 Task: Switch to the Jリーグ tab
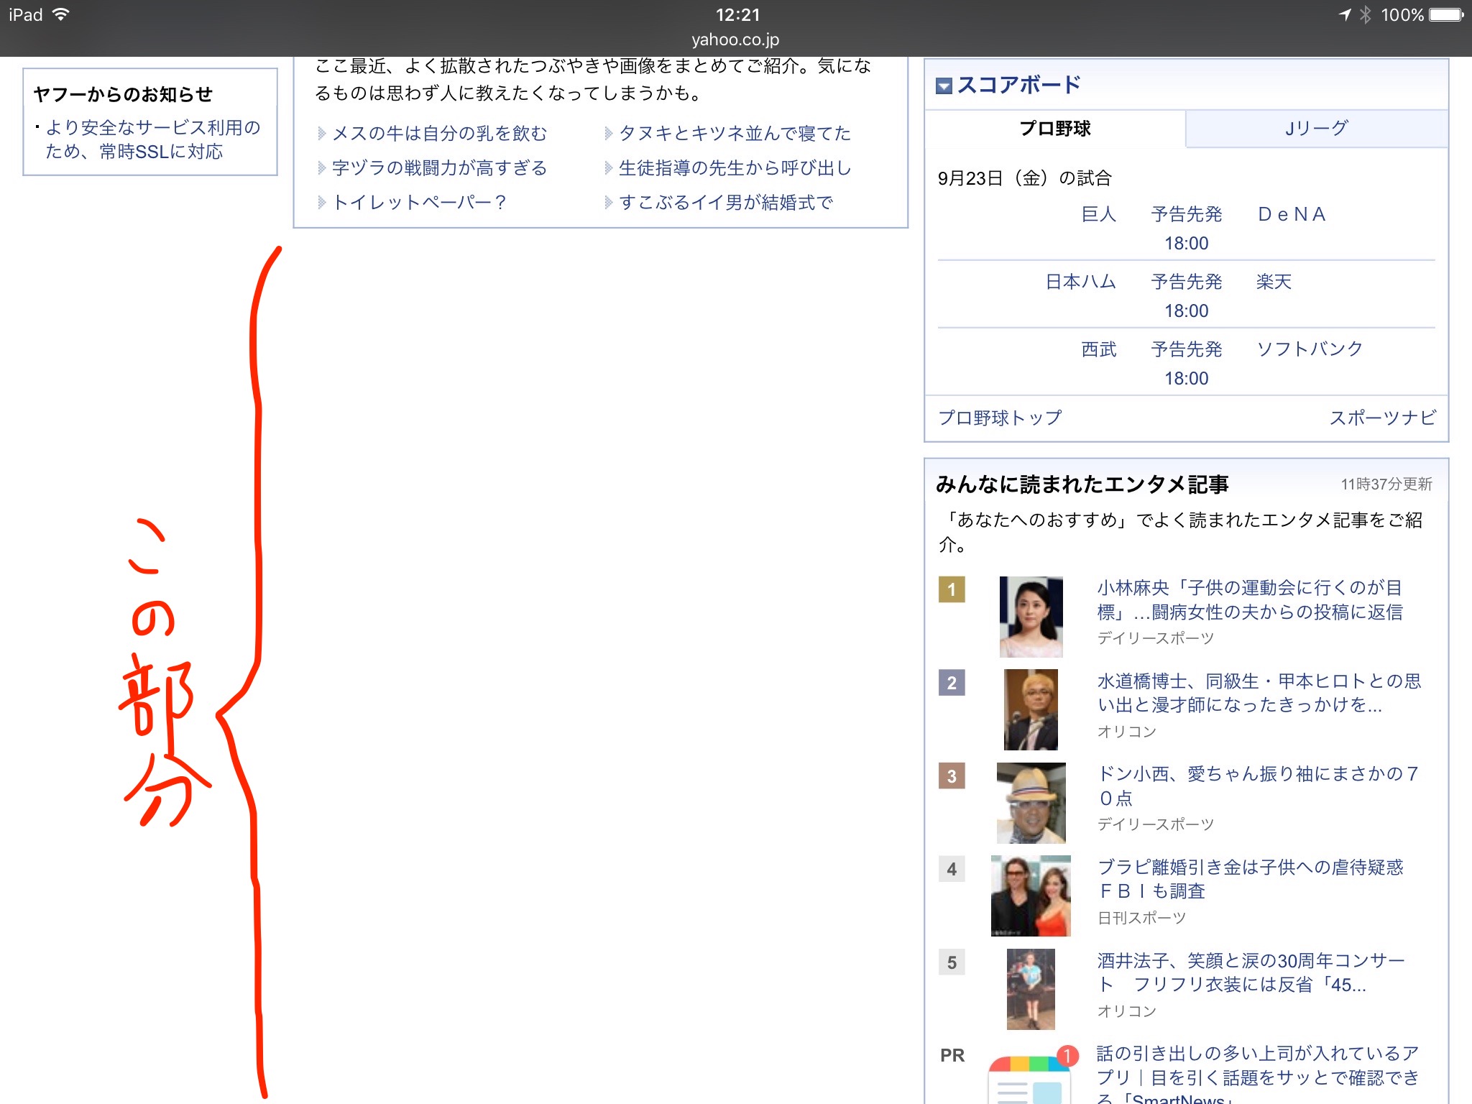click(1316, 129)
